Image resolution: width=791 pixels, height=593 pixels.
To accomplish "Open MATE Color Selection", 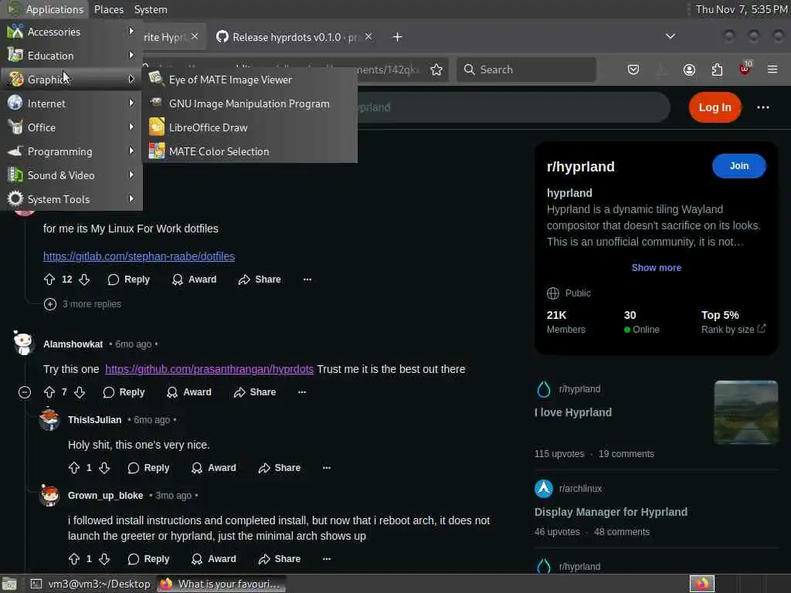I will 250,151.
